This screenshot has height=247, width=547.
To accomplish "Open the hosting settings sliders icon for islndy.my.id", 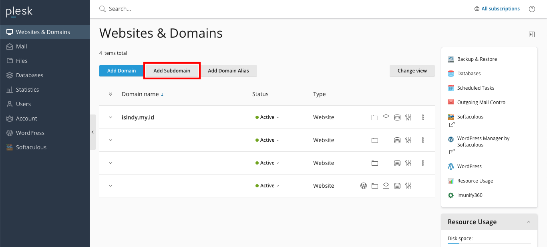I will (408, 117).
